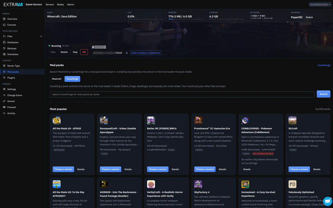Screen dimensions: 333x208
Task: Click the Switch button beside PaperMC
Action: coord(309,17)
